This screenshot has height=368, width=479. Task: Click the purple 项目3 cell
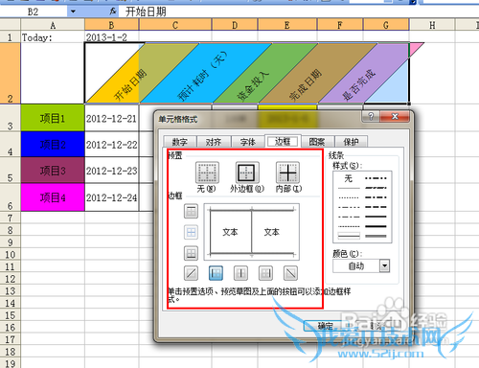(x=53, y=171)
